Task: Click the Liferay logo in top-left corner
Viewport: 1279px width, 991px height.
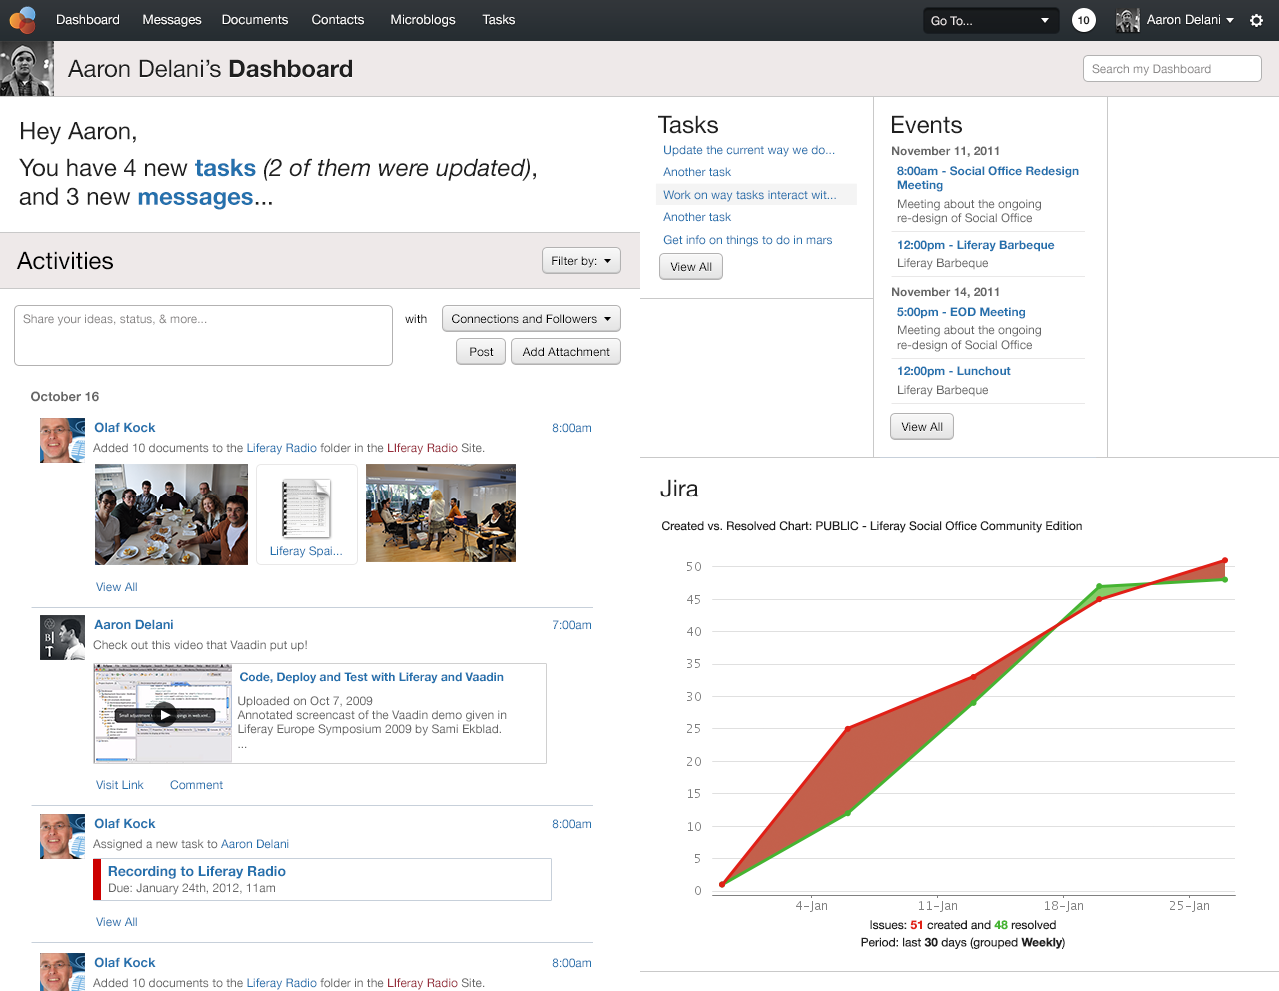Action: click(22, 20)
